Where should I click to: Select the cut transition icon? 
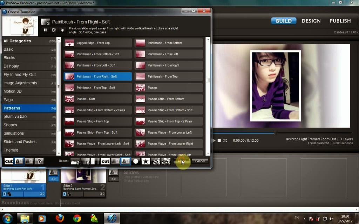point(8,161)
